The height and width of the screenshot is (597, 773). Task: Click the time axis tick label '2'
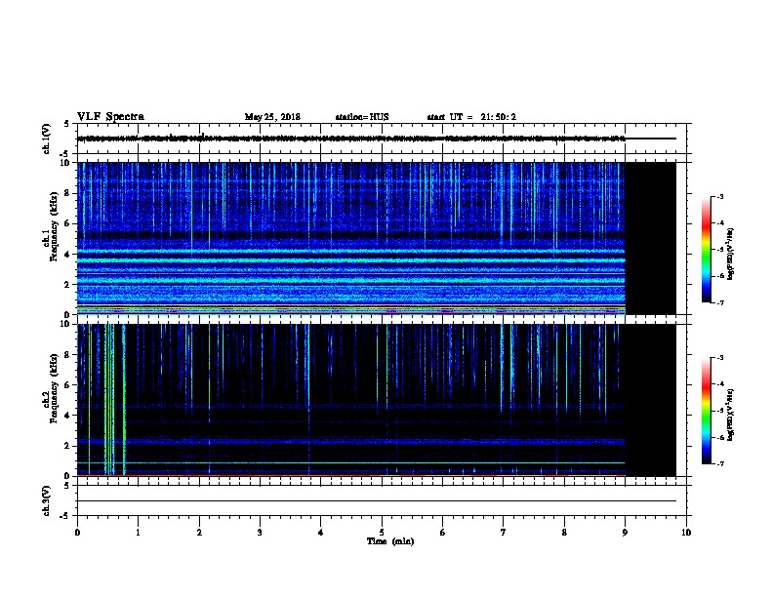click(199, 533)
